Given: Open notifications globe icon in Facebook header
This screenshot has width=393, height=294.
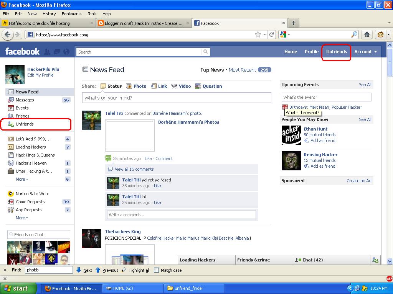Looking at the screenshot, I should click(x=66, y=52).
